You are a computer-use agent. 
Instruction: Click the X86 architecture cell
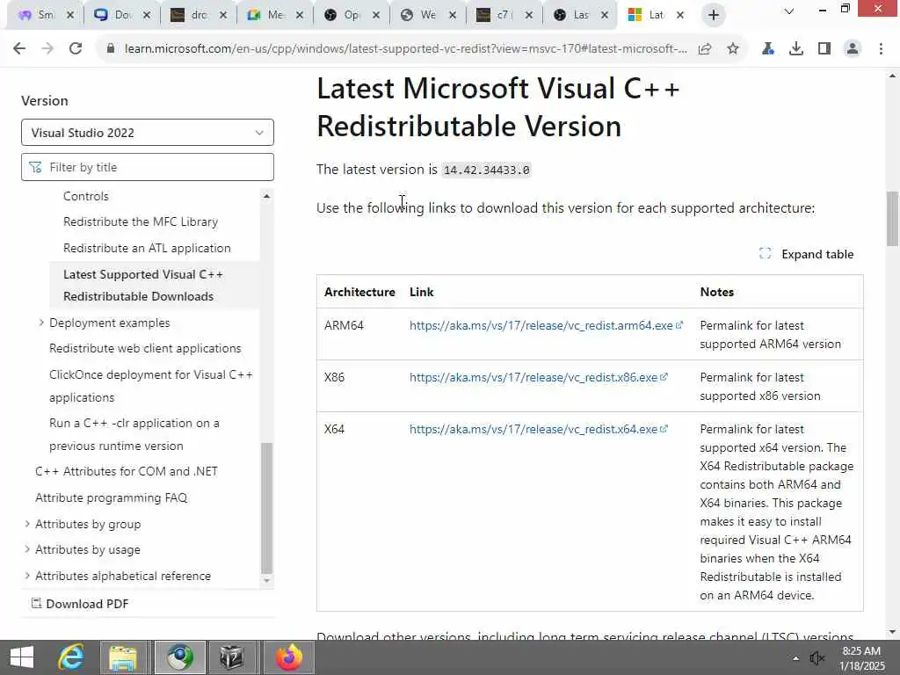point(334,377)
